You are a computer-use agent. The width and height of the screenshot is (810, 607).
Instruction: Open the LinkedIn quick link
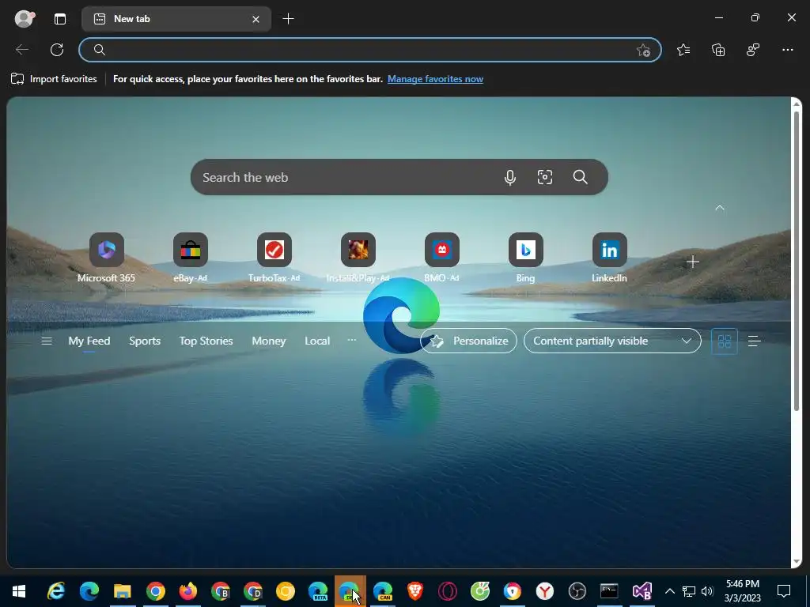point(610,258)
